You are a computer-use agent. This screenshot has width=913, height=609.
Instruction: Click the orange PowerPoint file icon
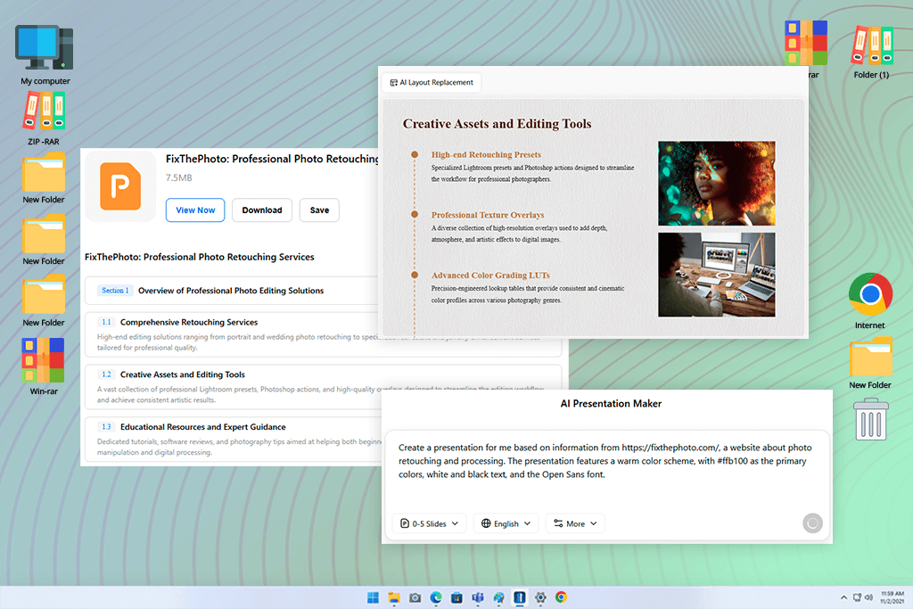[120, 186]
